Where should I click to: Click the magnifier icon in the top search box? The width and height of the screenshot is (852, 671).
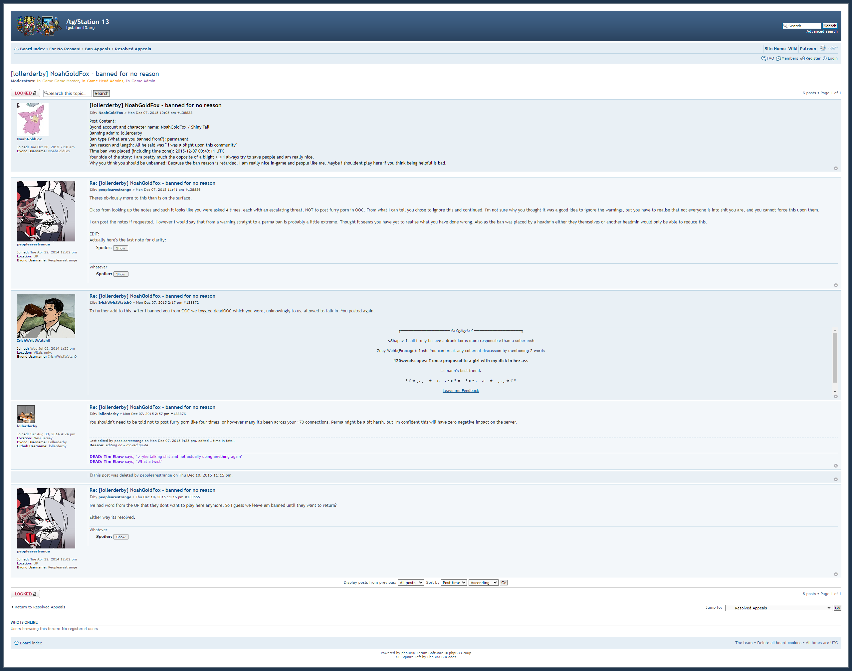(785, 26)
